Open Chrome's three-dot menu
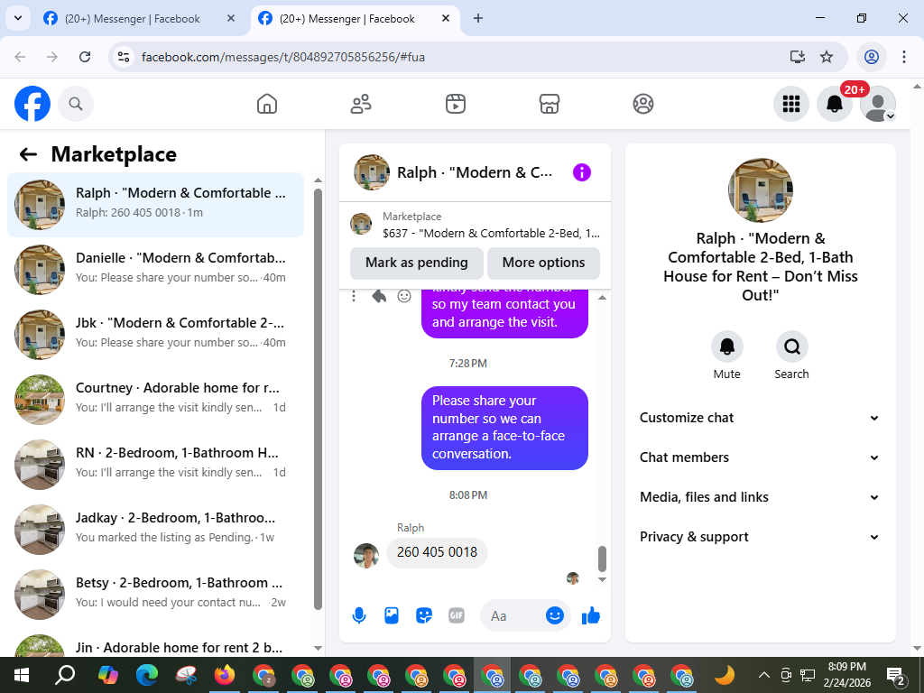 click(x=903, y=57)
